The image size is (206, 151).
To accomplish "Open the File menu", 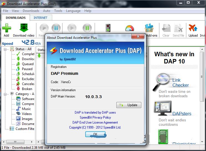I will (x=6, y=11).
